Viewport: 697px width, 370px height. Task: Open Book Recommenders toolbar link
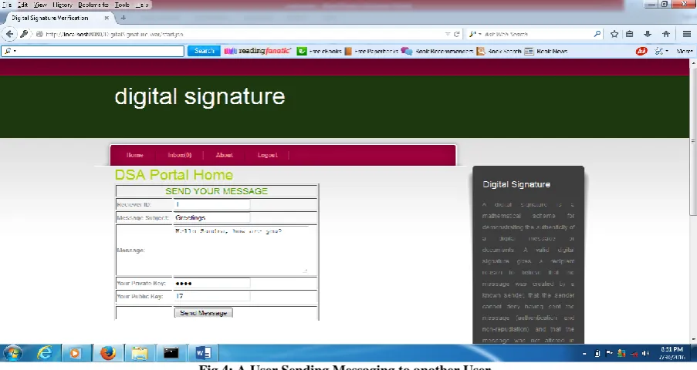[438, 51]
